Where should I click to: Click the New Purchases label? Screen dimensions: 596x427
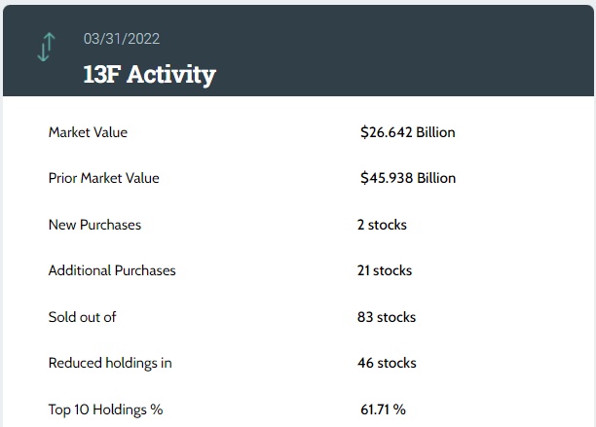[94, 225]
